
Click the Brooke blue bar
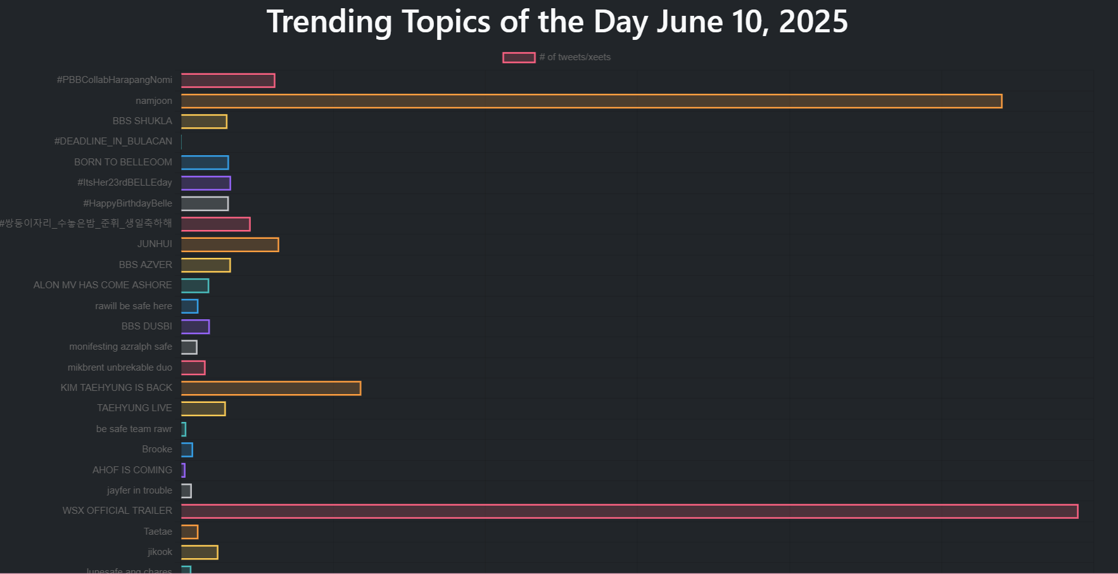tap(187, 450)
